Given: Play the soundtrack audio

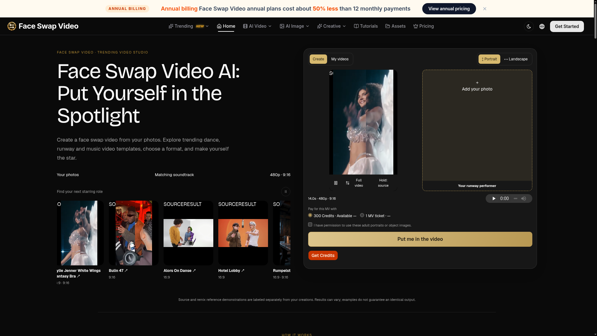Looking at the screenshot, I should point(494,198).
